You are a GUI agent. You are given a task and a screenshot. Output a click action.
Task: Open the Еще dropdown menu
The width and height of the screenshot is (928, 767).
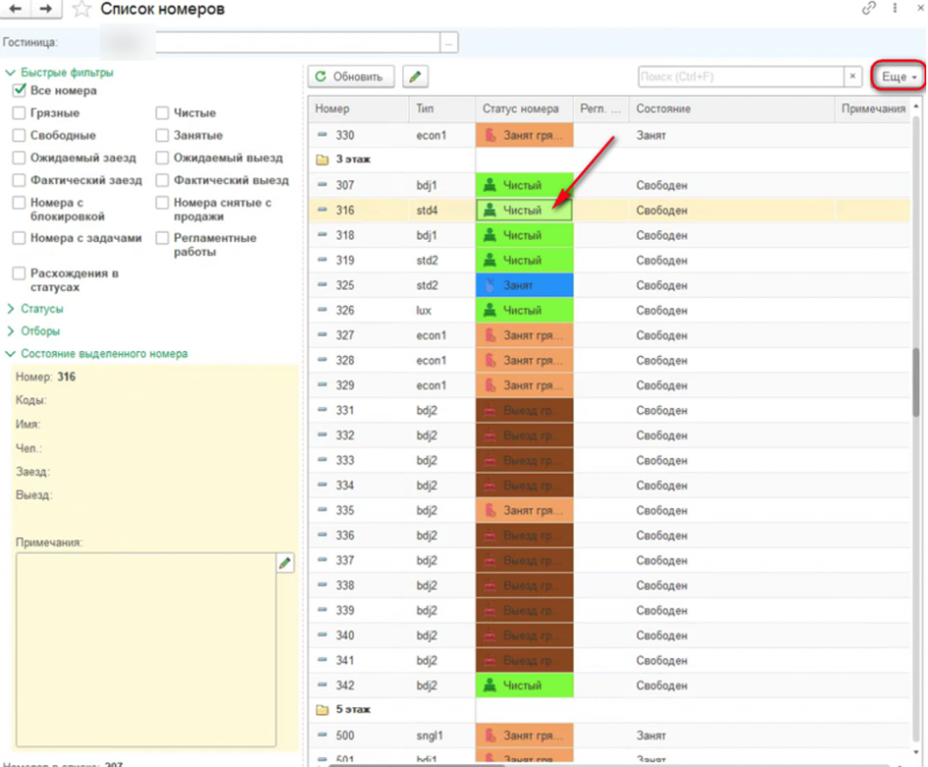[898, 77]
